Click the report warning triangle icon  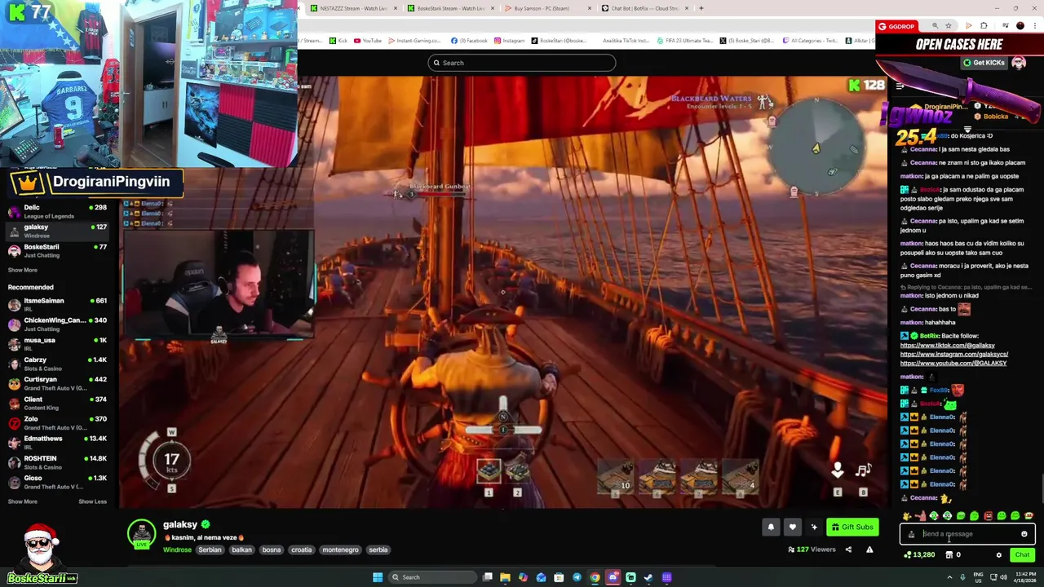click(x=869, y=549)
